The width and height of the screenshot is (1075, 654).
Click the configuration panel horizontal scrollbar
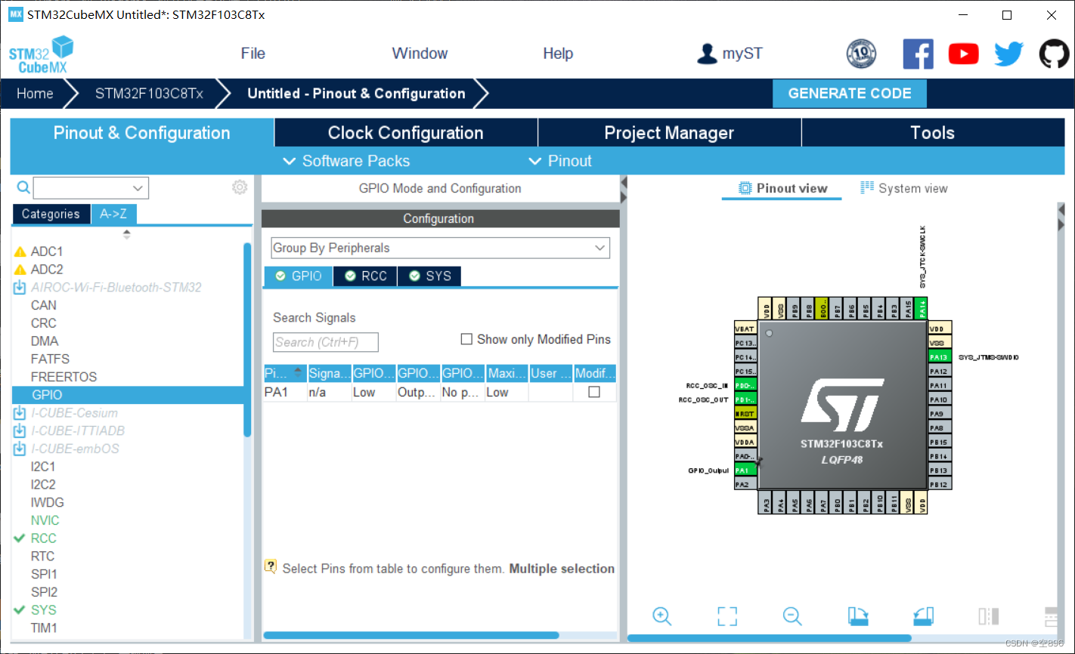410,635
